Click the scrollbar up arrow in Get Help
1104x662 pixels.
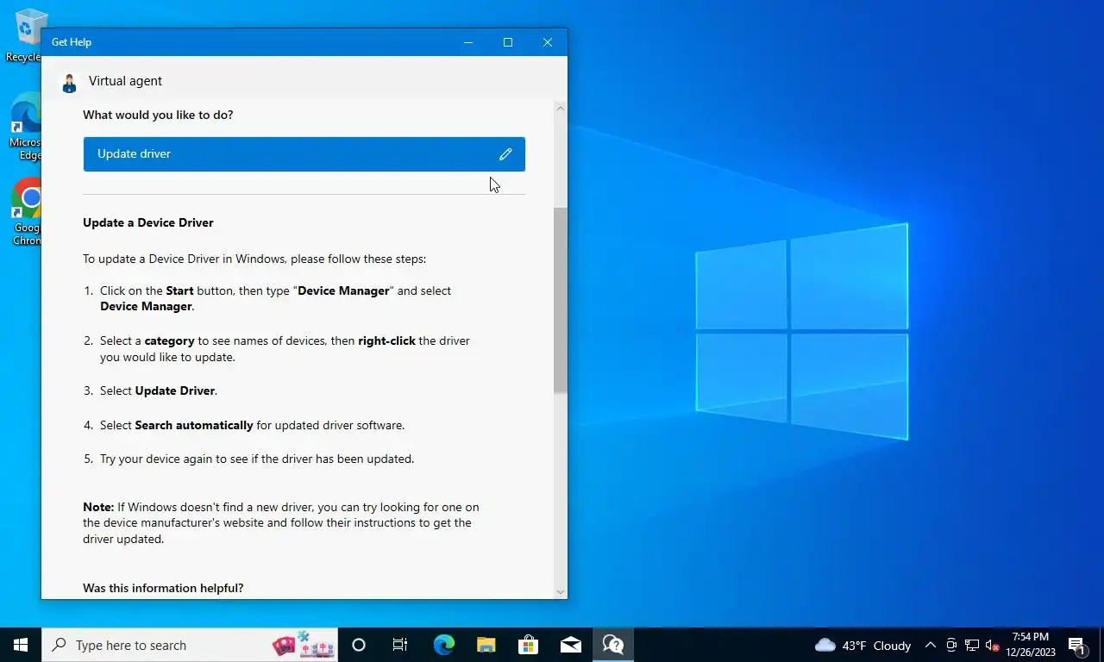pyautogui.click(x=561, y=109)
